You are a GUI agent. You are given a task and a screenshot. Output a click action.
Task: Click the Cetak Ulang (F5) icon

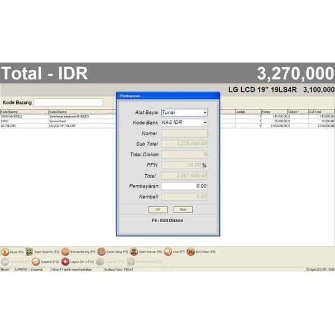(x=102, y=252)
